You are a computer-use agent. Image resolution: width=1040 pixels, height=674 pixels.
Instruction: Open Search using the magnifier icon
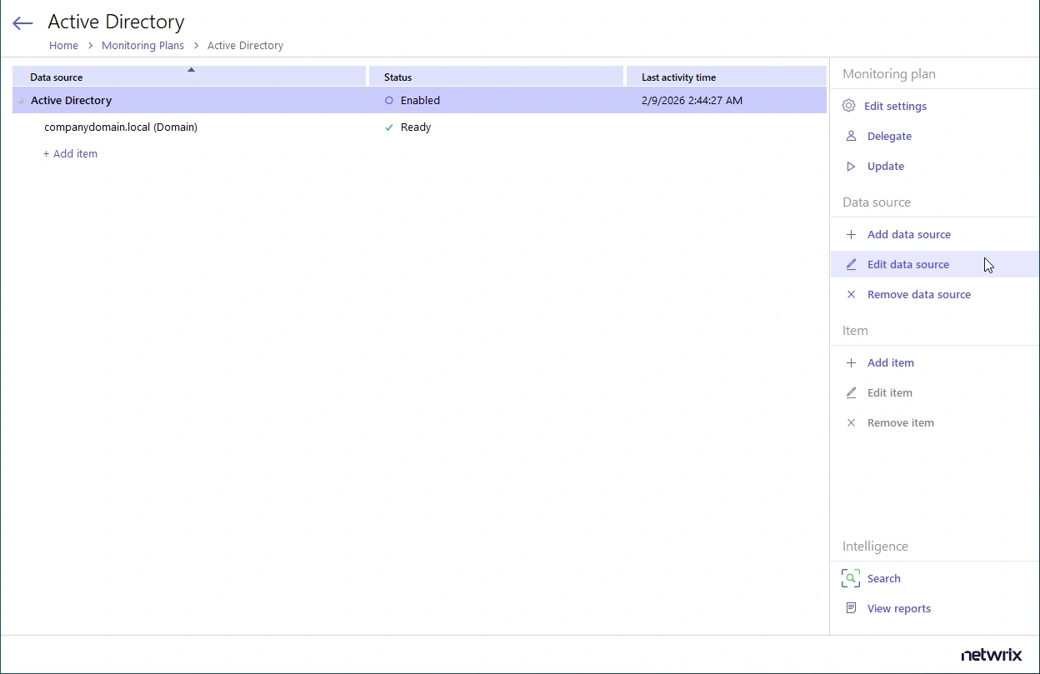(850, 578)
